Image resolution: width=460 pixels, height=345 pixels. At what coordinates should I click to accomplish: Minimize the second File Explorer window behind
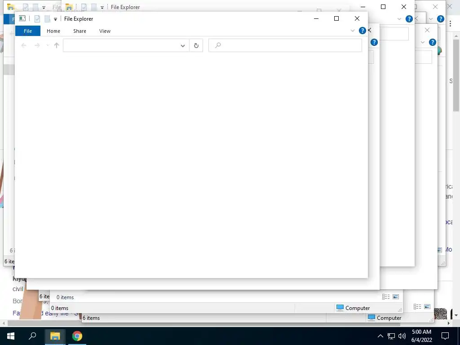click(x=363, y=7)
